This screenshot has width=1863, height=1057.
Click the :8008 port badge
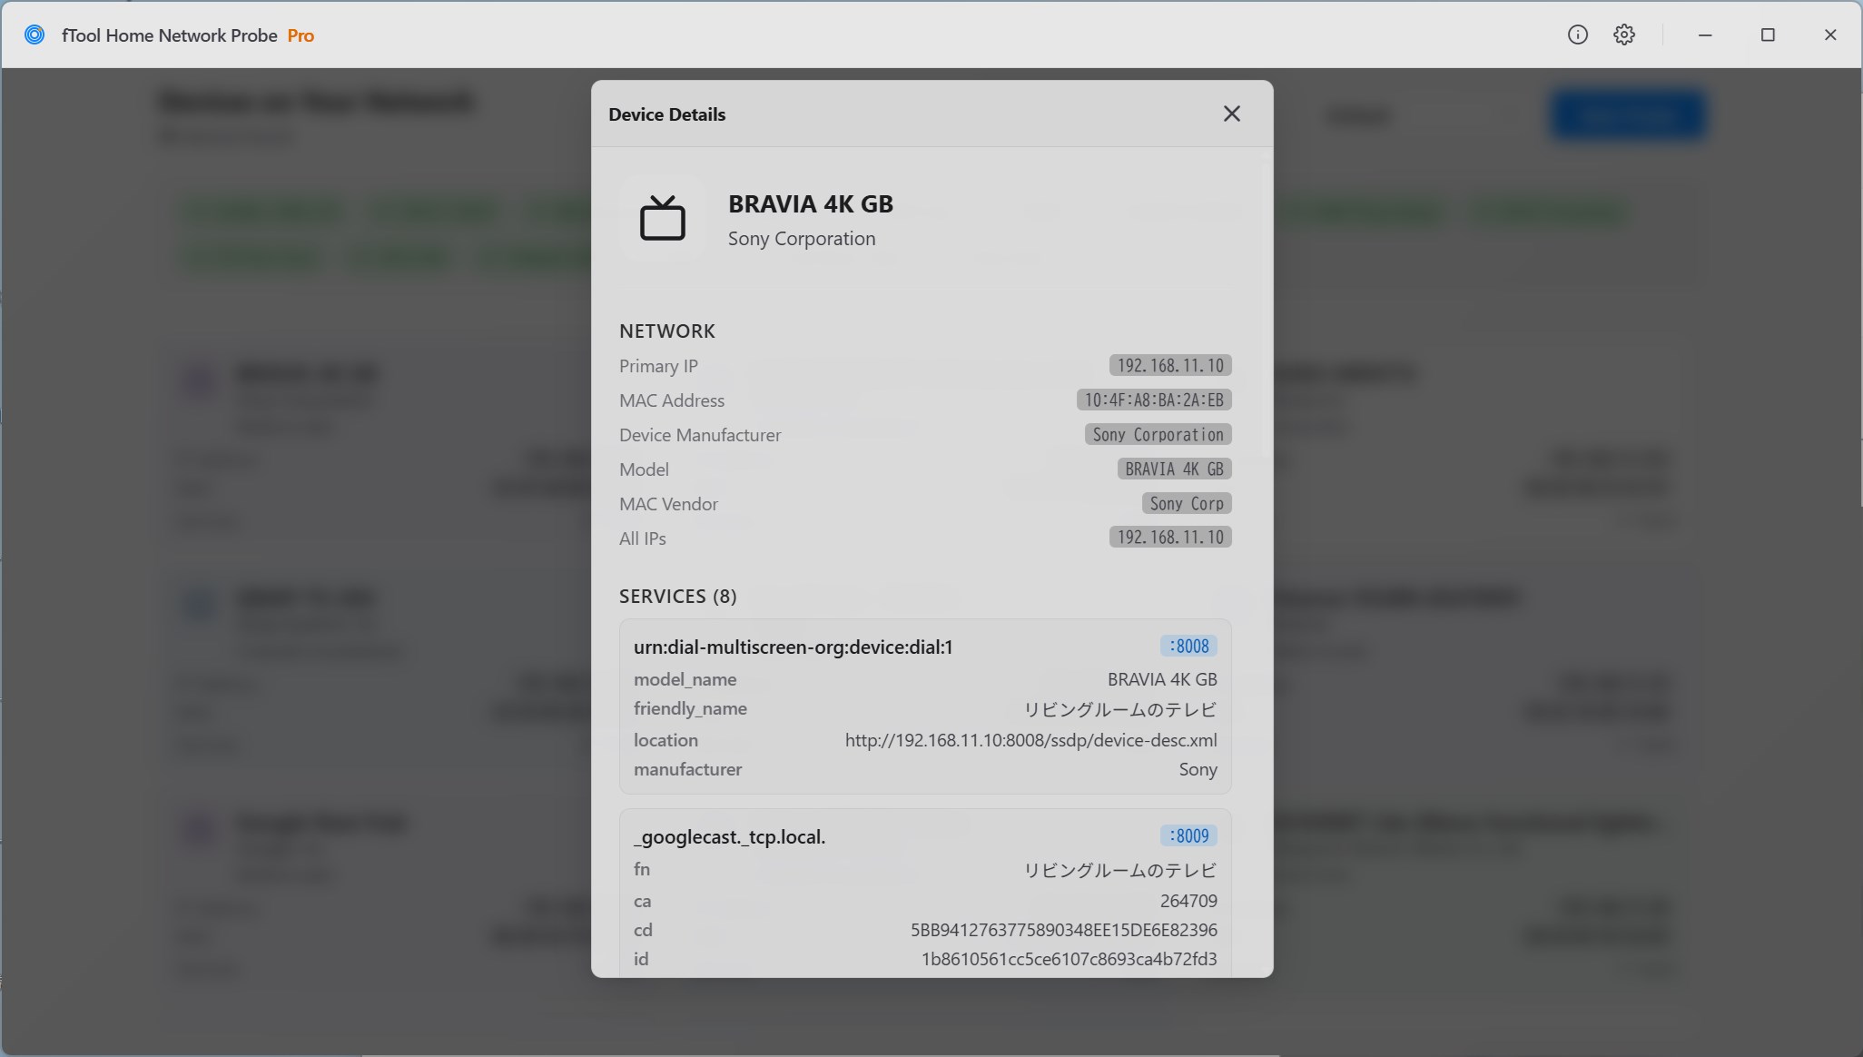pyautogui.click(x=1188, y=646)
